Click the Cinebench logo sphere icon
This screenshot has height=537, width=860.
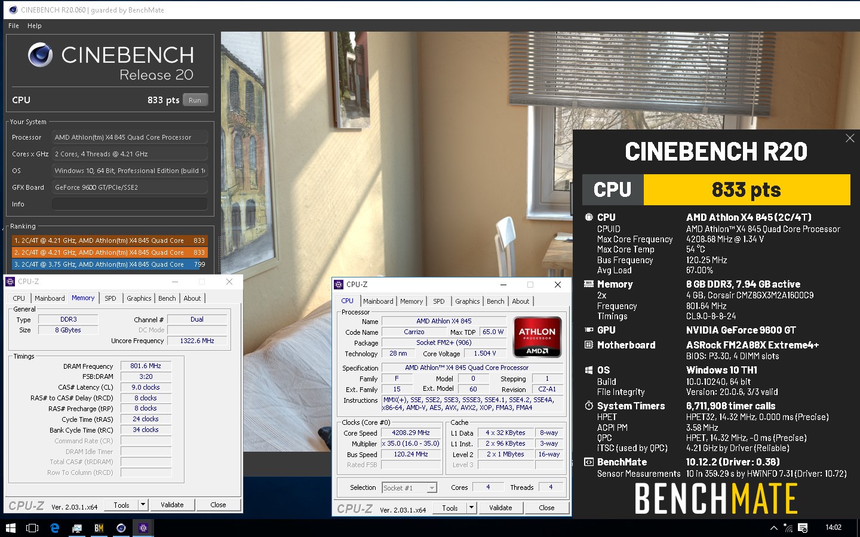point(40,55)
